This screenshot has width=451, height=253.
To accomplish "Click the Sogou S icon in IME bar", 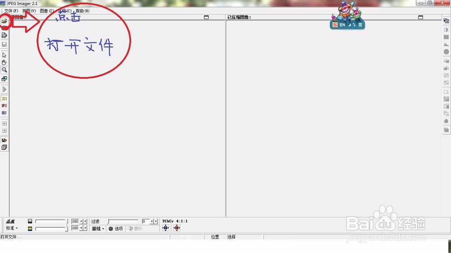I will click(335, 25).
